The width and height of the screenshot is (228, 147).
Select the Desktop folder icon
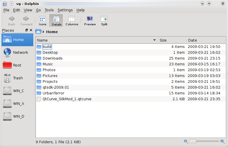(39, 52)
